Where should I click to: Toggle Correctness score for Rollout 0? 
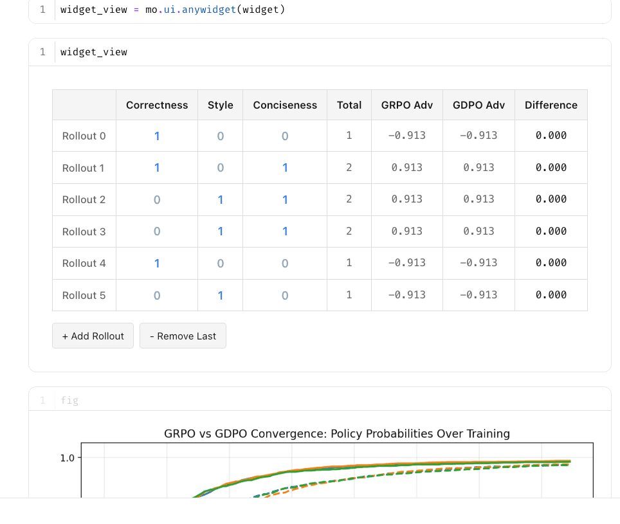[156, 136]
